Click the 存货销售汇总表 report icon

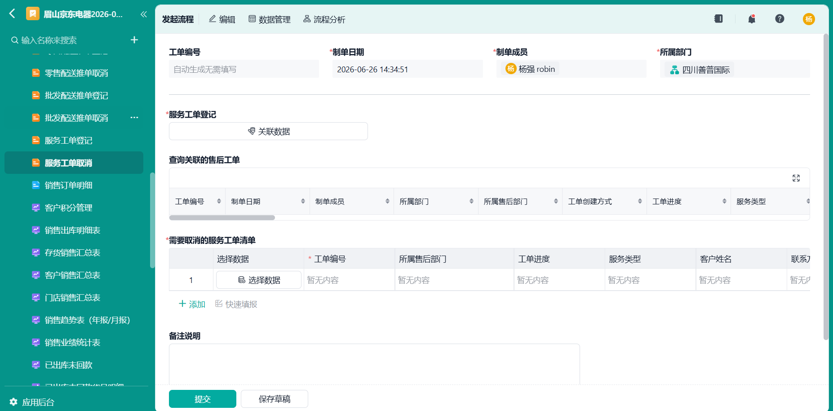[36, 252]
